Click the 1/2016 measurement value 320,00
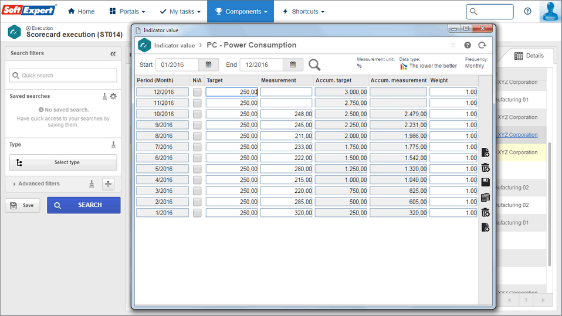Viewport: 562px width, 316px height. pyautogui.click(x=286, y=213)
